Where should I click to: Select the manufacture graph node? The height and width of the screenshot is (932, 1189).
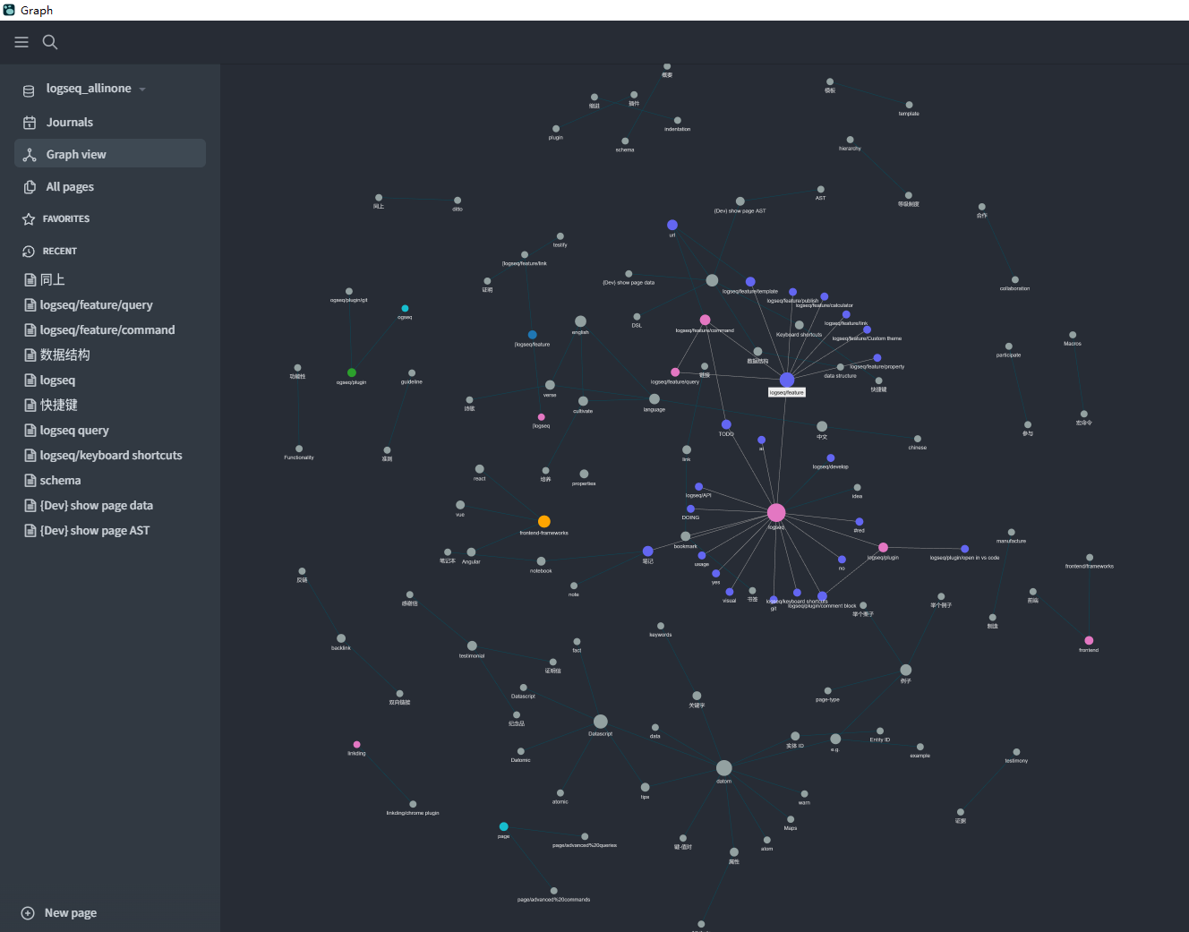coord(1012,532)
